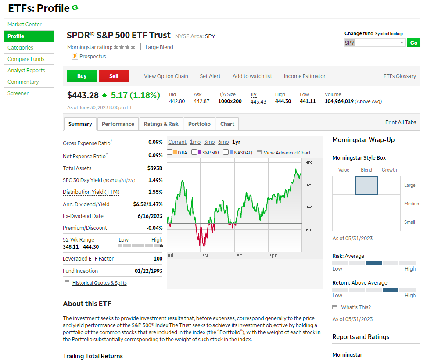The image size is (427, 361).
Task: Click the Morningstar rating stars
Action: pos(125,47)
